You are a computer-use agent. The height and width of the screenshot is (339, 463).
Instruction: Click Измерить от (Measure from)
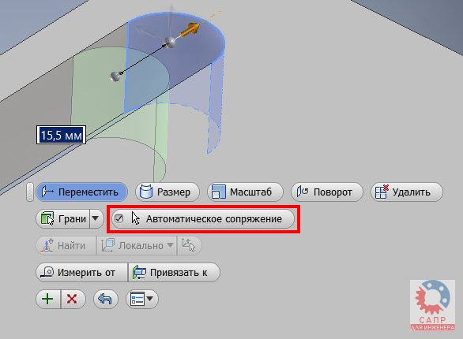(82, 273)
